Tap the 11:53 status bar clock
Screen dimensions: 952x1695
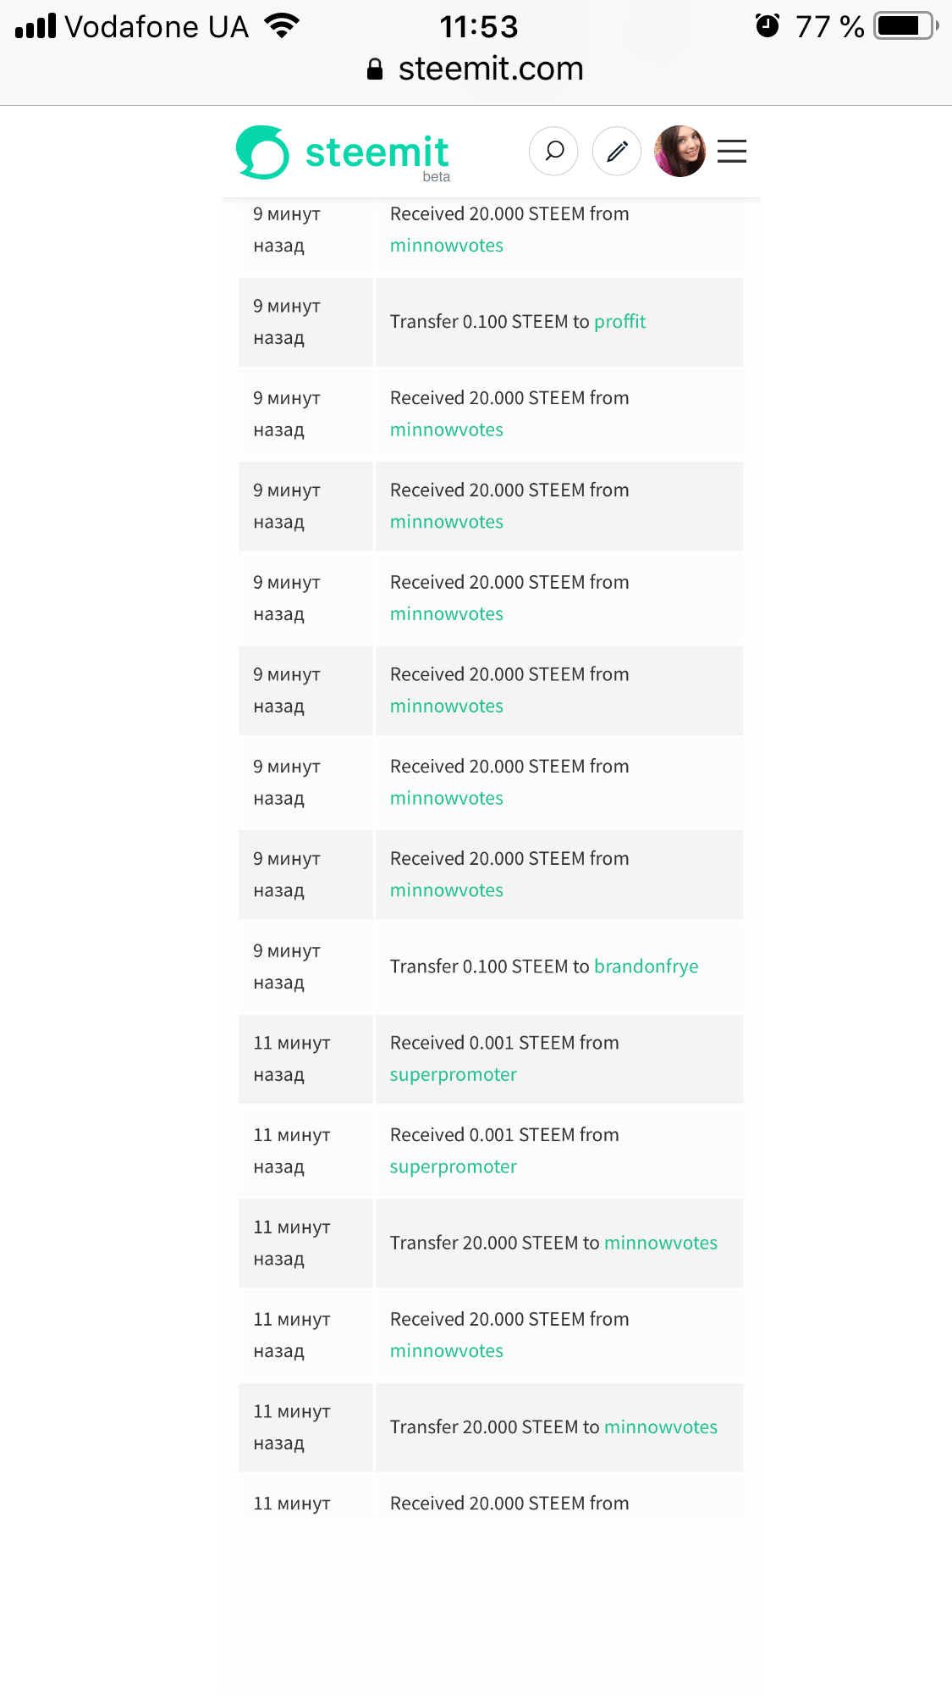pos(478,27)
